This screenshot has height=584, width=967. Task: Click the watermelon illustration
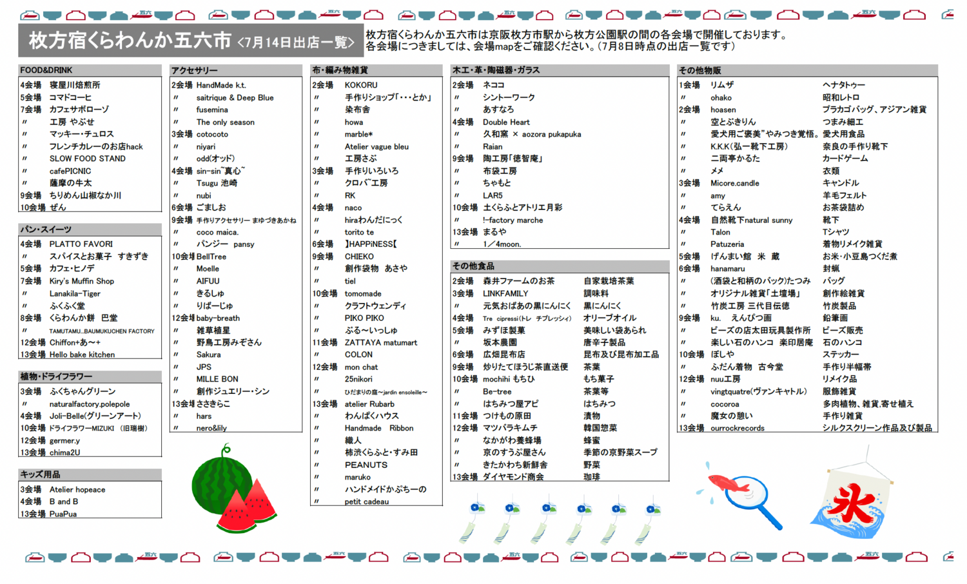tap(234, 490)
